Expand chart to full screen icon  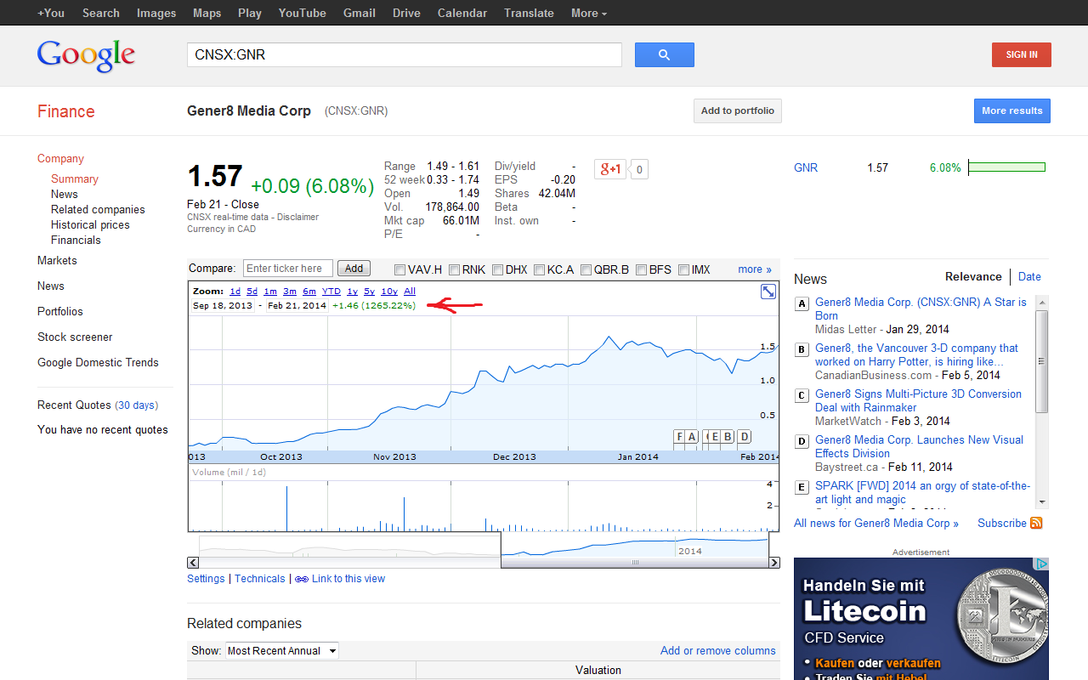click(768, 292)
